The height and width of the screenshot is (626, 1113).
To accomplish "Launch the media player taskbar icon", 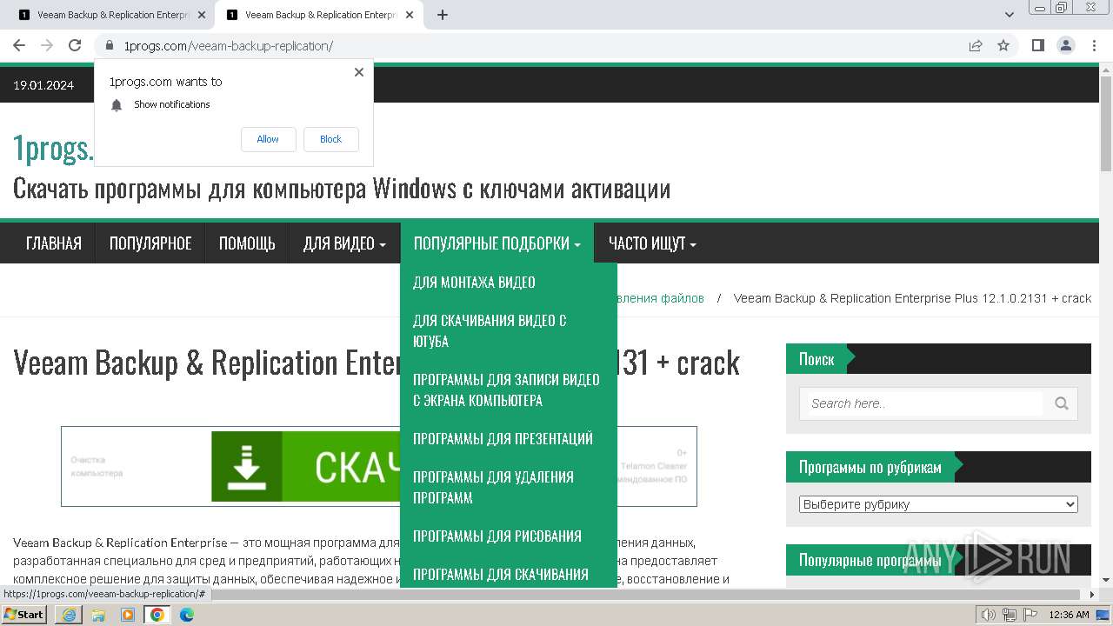I will (128, 615).
